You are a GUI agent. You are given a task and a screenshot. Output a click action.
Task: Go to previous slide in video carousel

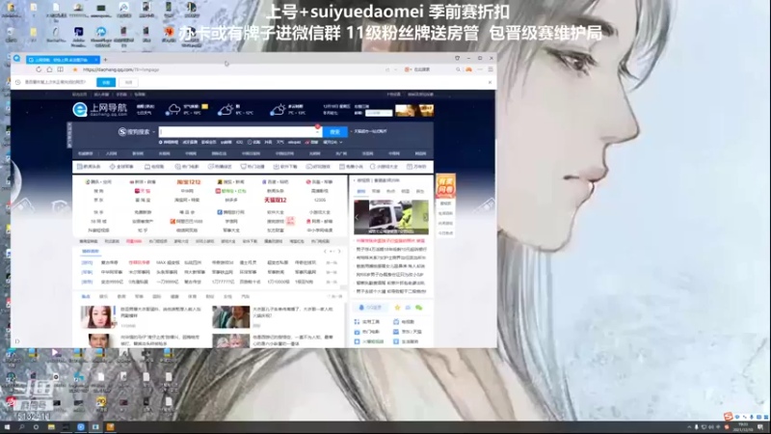(357, 217)
